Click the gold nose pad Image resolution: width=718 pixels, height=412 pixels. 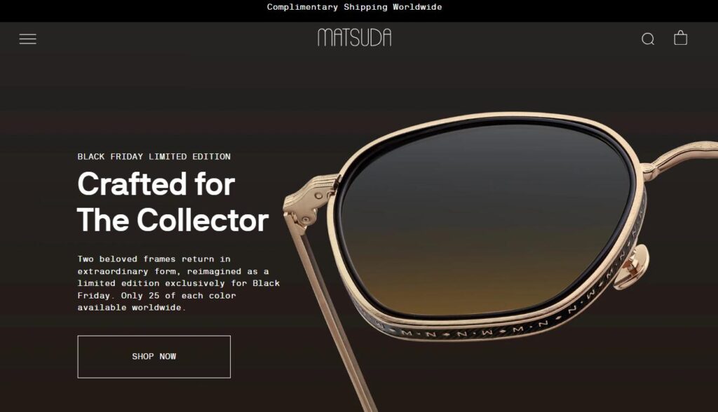tap(632, 267)
